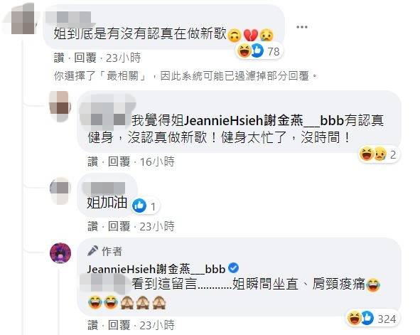Like the 姐加油 comment
Viewport: 420px width, 335px height.
[92, 226]
